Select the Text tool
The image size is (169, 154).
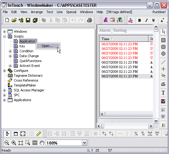coord(163,93)
